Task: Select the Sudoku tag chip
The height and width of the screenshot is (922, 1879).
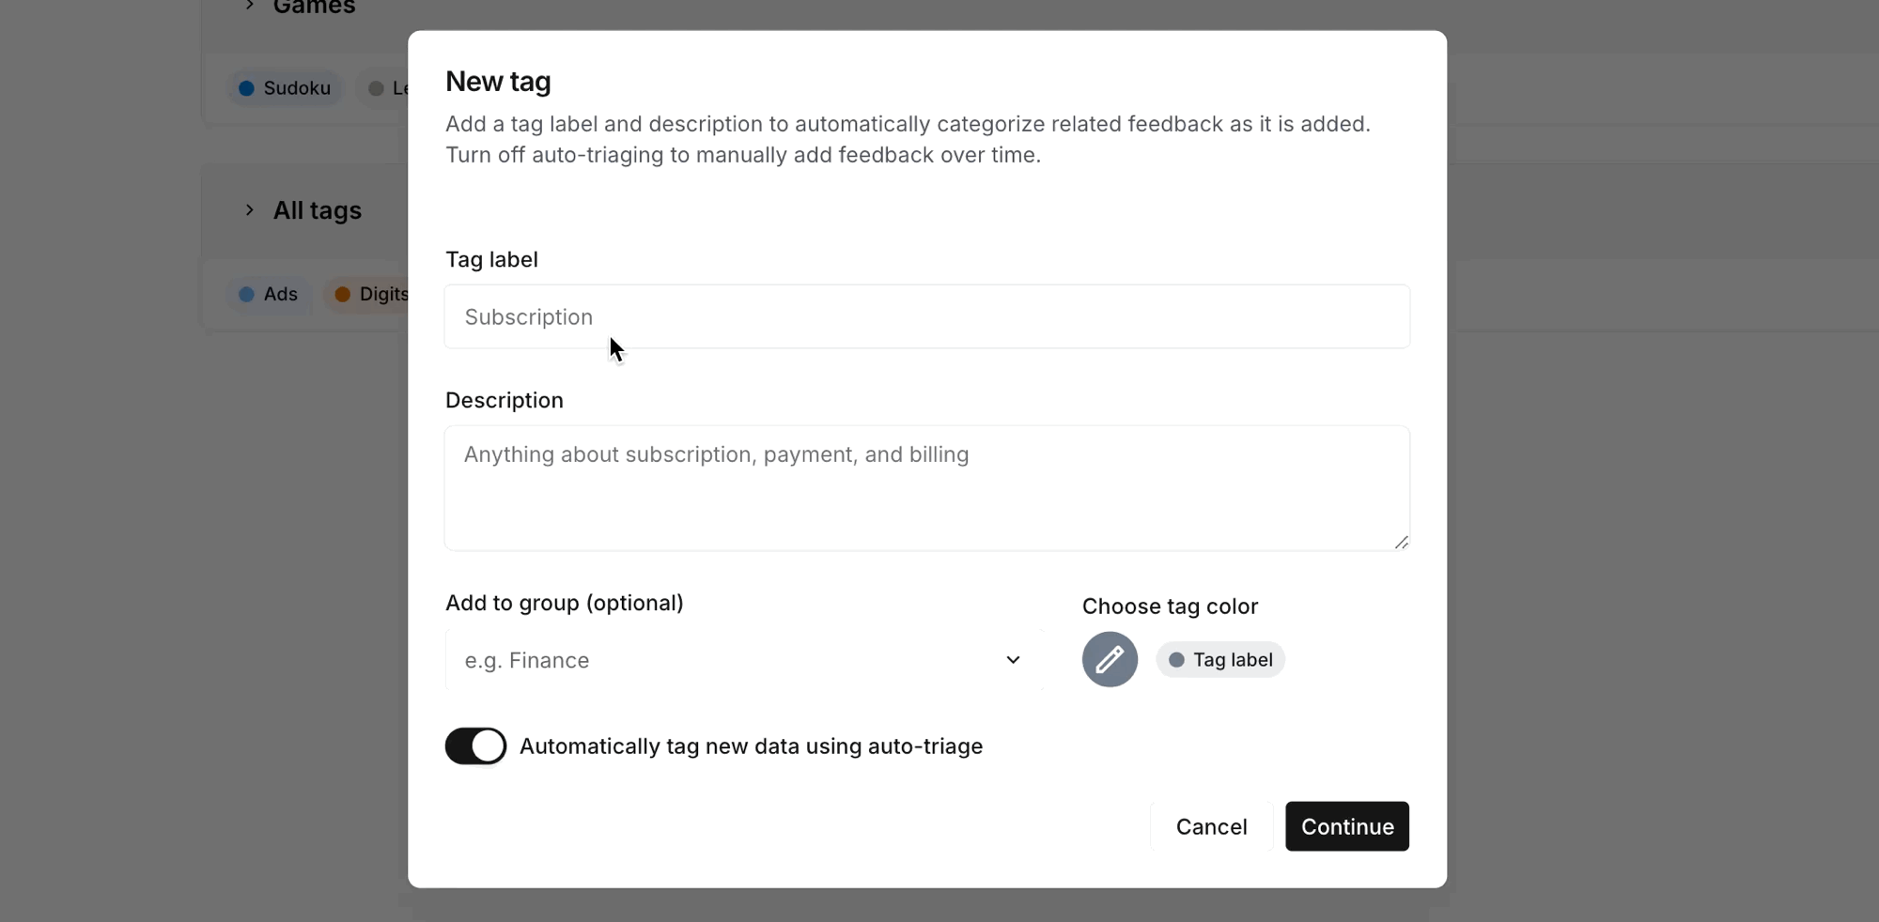Action: pyautogui.click(x=283, y=87)
